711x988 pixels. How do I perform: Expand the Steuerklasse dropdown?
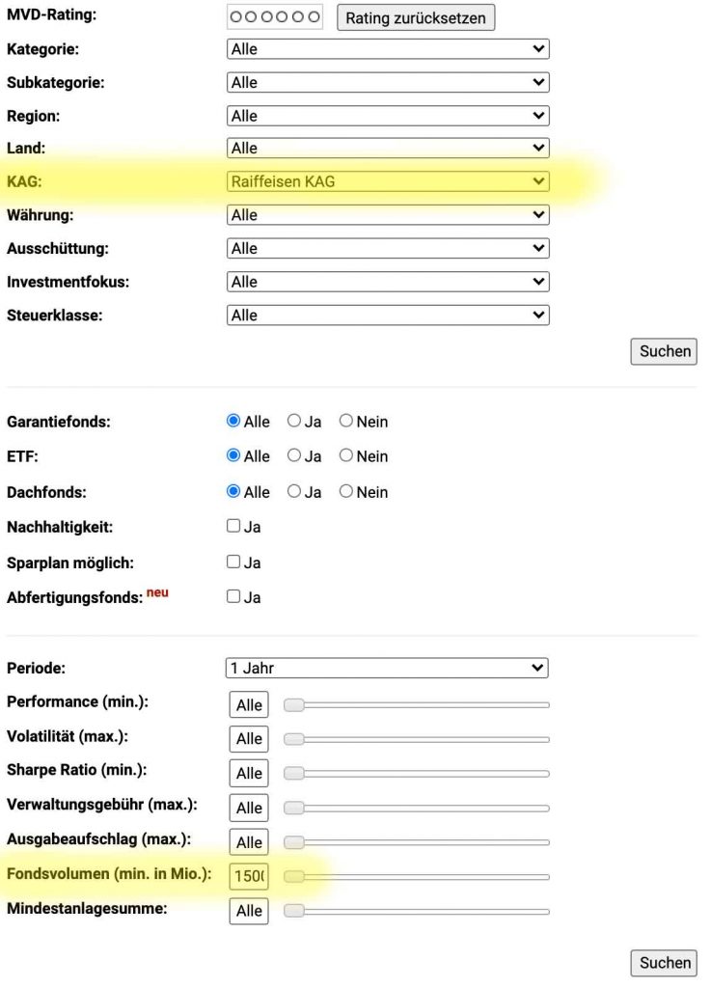point(388,316)
